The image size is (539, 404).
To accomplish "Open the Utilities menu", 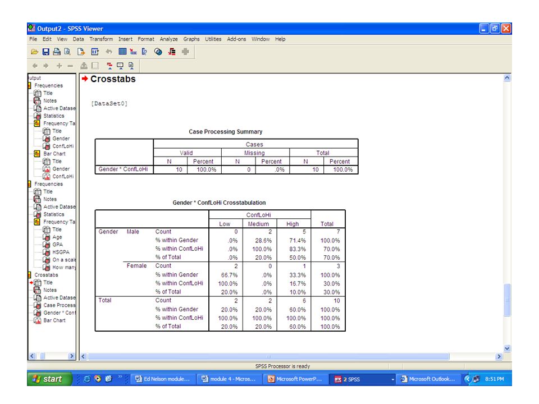I will pos(213,39).
